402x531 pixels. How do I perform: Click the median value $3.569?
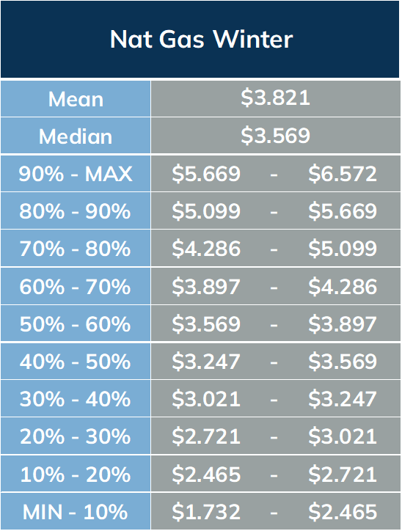pyautogui.click(x=275, y=136)
